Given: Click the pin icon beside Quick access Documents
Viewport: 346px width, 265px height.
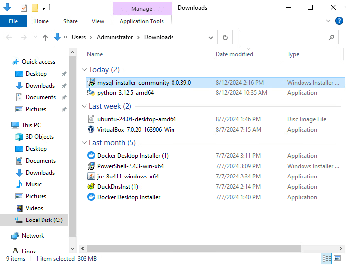Looking at the screenshot, I should 64,97.
